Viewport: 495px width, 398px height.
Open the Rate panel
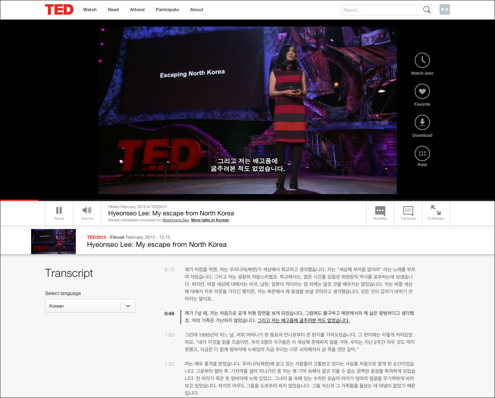pos(422,153)
